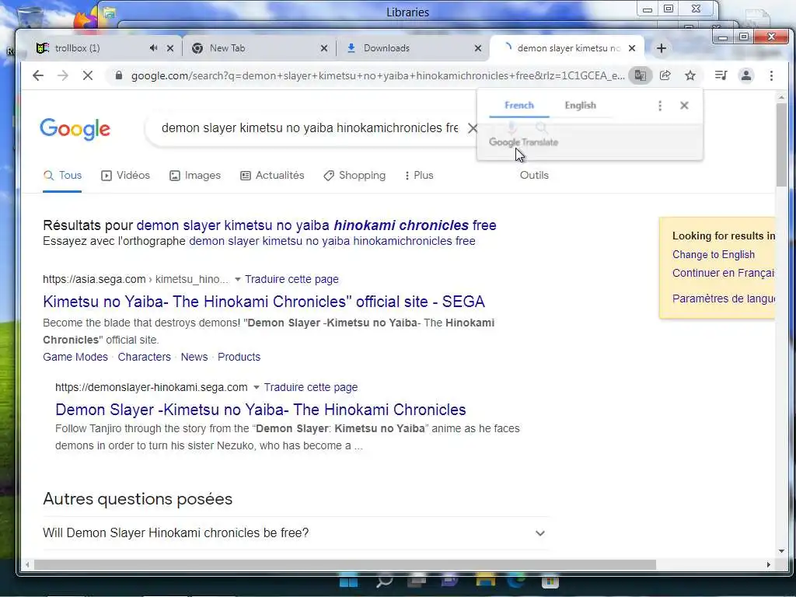Close the trollbox tab
Image resolution: width=796 pixels, height=597 pixels.
click(170, 48)
